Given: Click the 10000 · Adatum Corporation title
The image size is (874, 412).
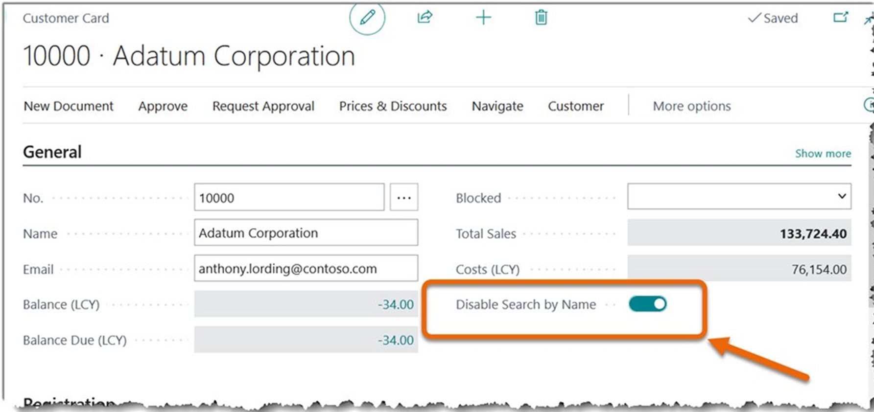Looking at the screenshot, I should coord(189,56).
